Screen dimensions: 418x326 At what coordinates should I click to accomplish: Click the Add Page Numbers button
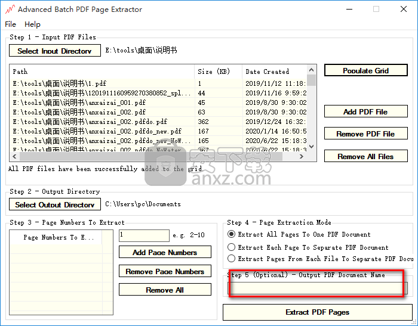pyautogui.click(x=165, y=252)
